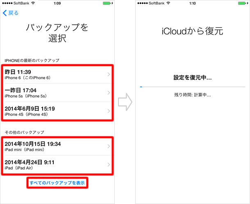Viewport: 250px width, 204px height.
Task: Select the 一昨日 17:04 iPhone 5s backup
Action: (x=57, y=93)
